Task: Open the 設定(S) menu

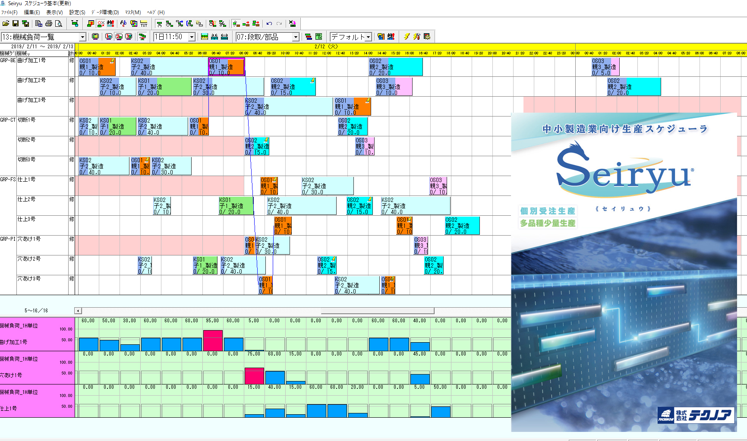Action: pyautogui.click(x=77, y=13)
